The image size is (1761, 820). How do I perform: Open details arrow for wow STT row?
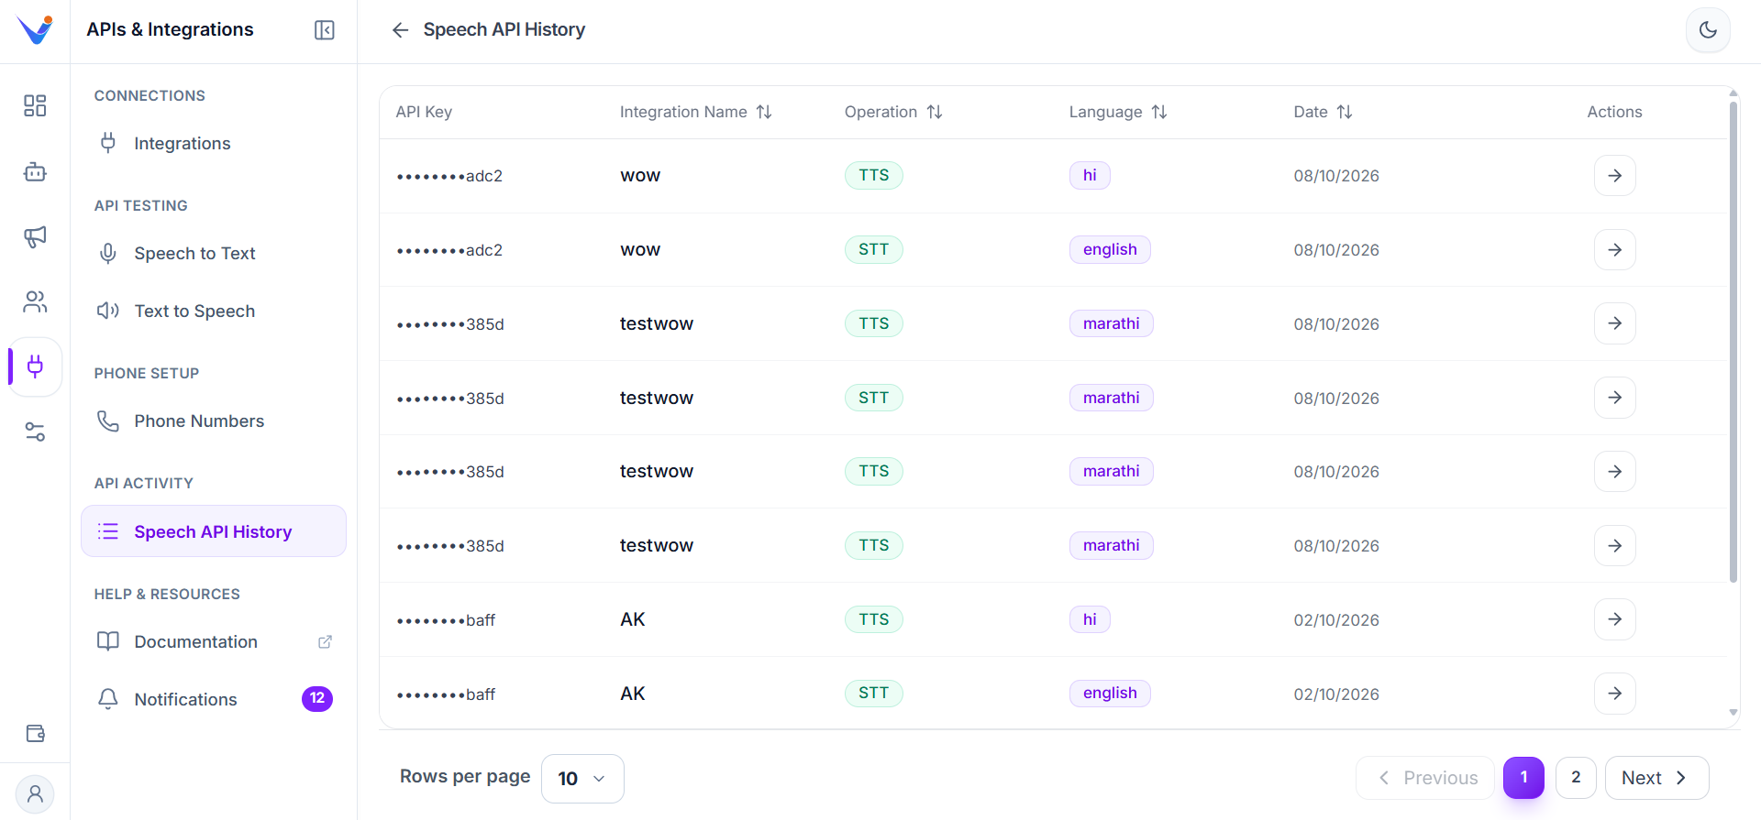[1614, 249]
